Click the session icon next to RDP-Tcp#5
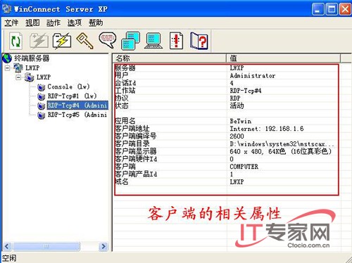This screenshot has width=352, height=263. click(42, 115)
